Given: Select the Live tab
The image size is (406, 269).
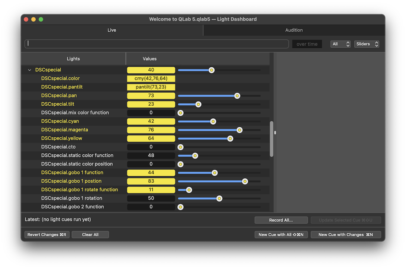Looking at the screenshot, I should pyautogui.click(x=112, y=30).
